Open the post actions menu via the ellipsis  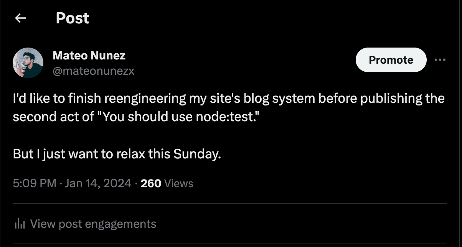click(440, 60)
